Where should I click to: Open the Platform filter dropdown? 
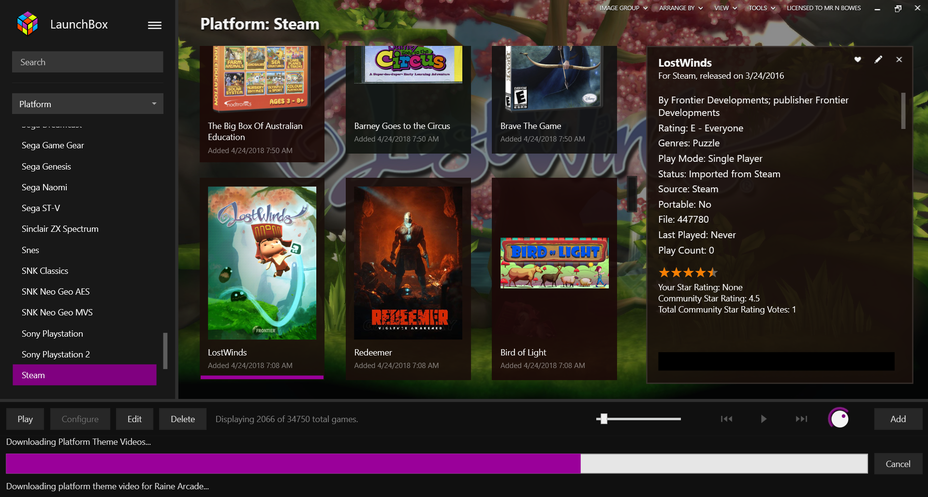tap(88, 104)
